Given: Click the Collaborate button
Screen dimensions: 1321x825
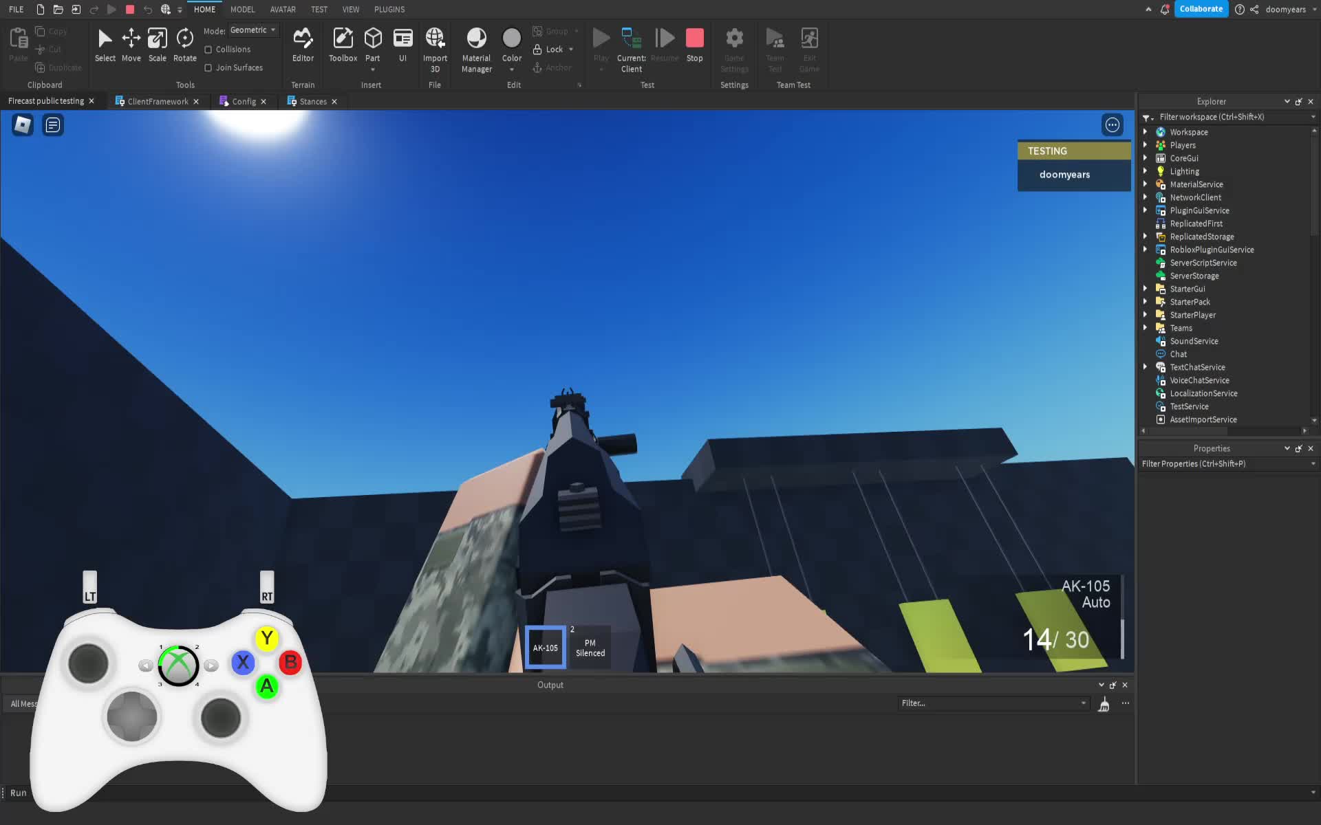Looking at the screenshot, I should click(x=1201, y=9).
